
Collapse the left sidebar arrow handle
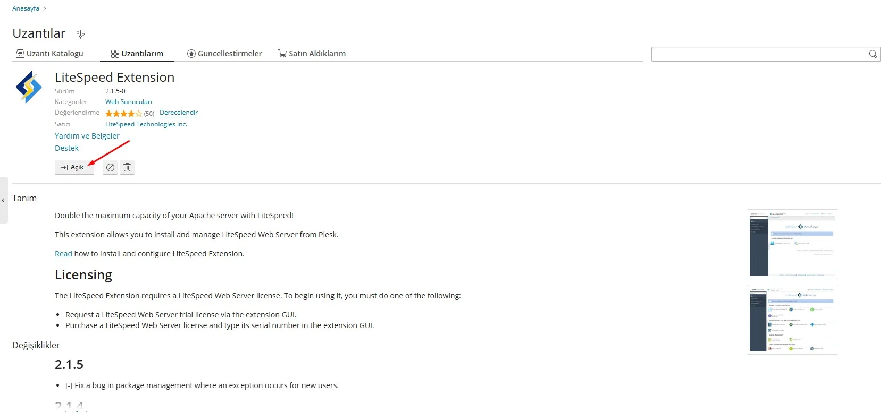(3, 200)
